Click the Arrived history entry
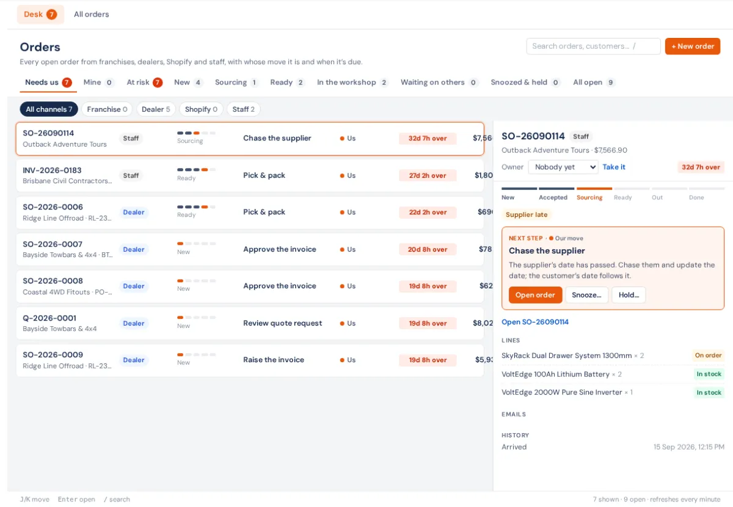 point(613,447)
